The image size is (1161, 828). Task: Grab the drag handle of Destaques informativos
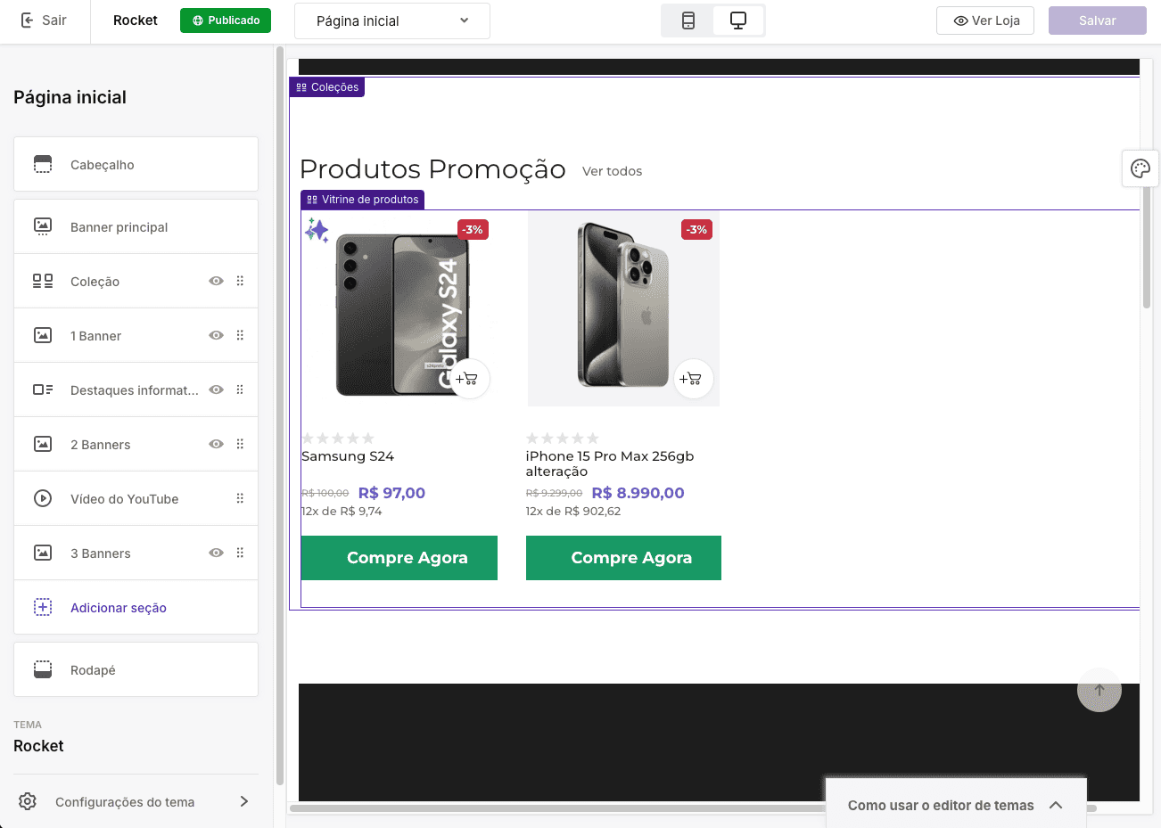pos(240,389)
